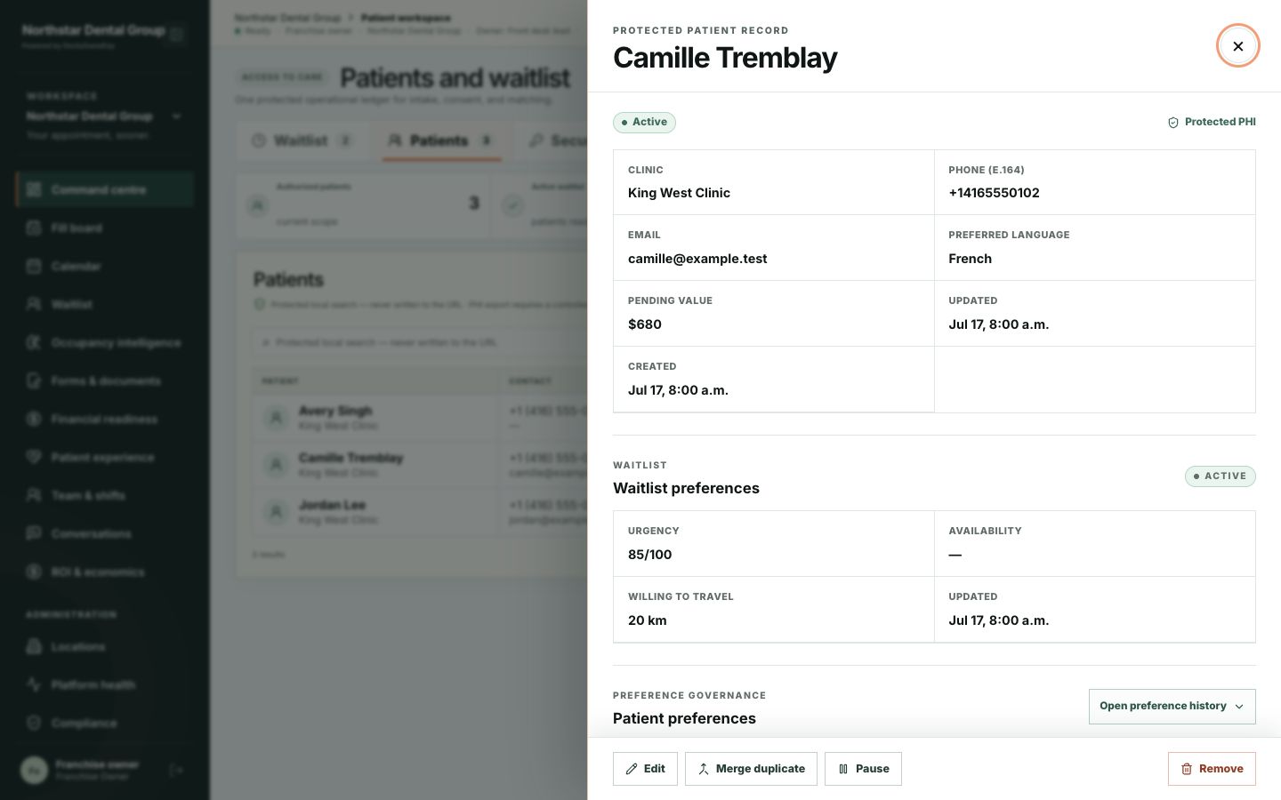1281x800 pixels.
Task: Click the Remove button
Action: (1212, 769)
